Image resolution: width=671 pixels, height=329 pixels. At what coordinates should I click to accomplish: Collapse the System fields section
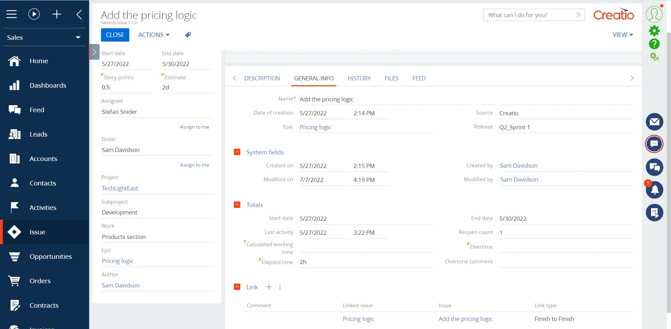(x=237, y=152)
